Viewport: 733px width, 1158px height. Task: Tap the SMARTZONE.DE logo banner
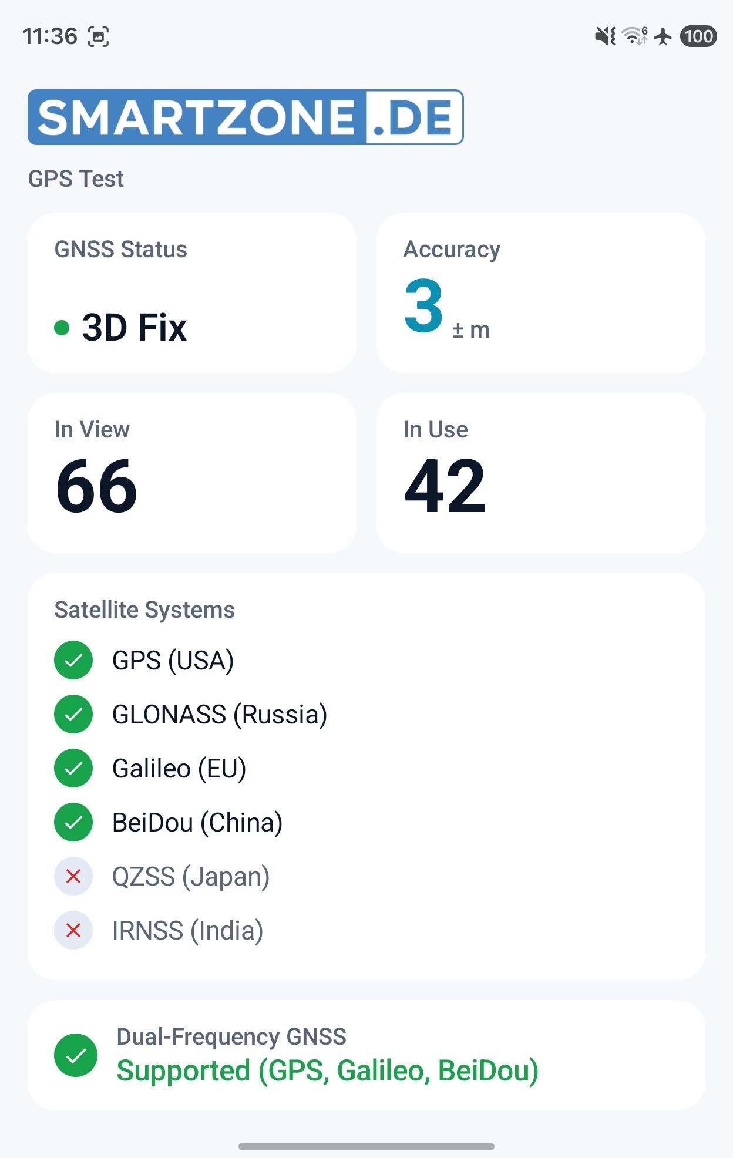pos(246,117)
